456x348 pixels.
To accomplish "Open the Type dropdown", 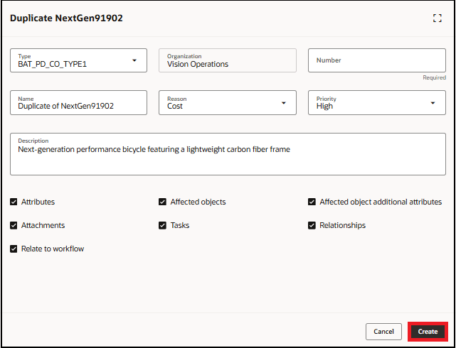I will [x=78, y=60].
